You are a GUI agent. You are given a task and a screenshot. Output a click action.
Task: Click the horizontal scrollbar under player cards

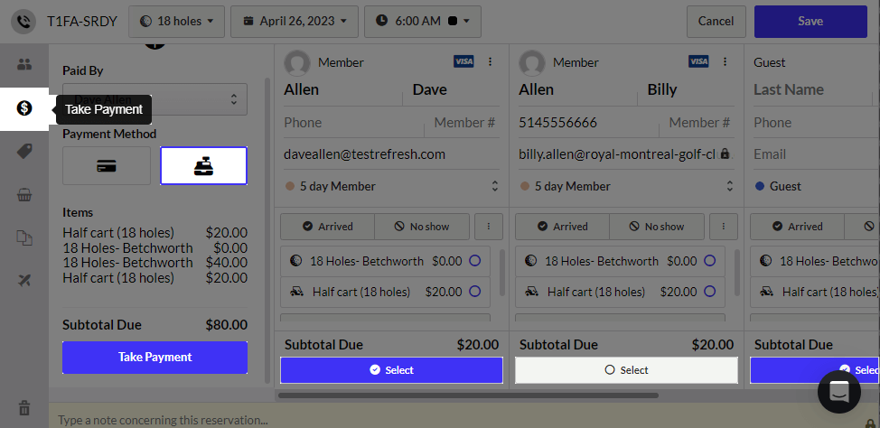coord(468,395)
